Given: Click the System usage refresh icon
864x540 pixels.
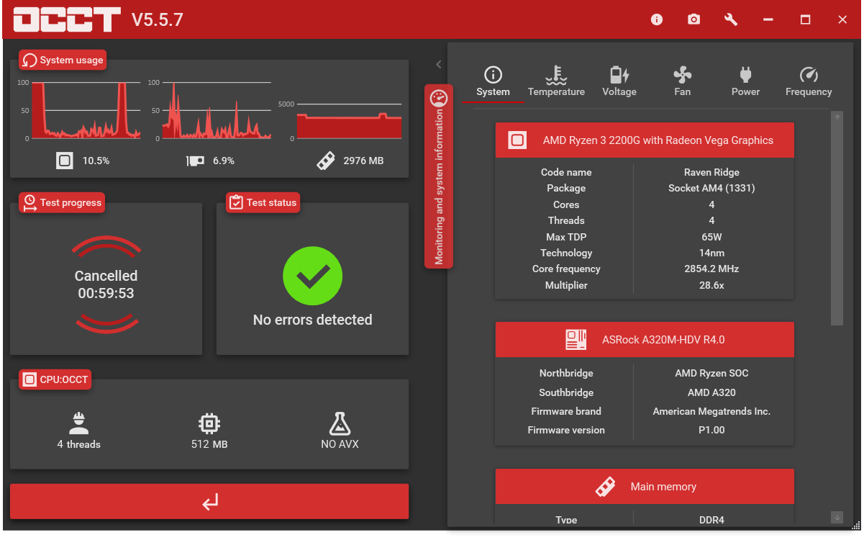Looking at the screenshot, I should point(29,60).
